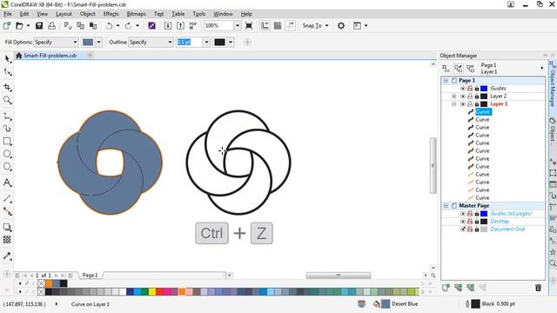Click the No Color swatch in palette
557x313 pixels.
[x=41, y=292]
